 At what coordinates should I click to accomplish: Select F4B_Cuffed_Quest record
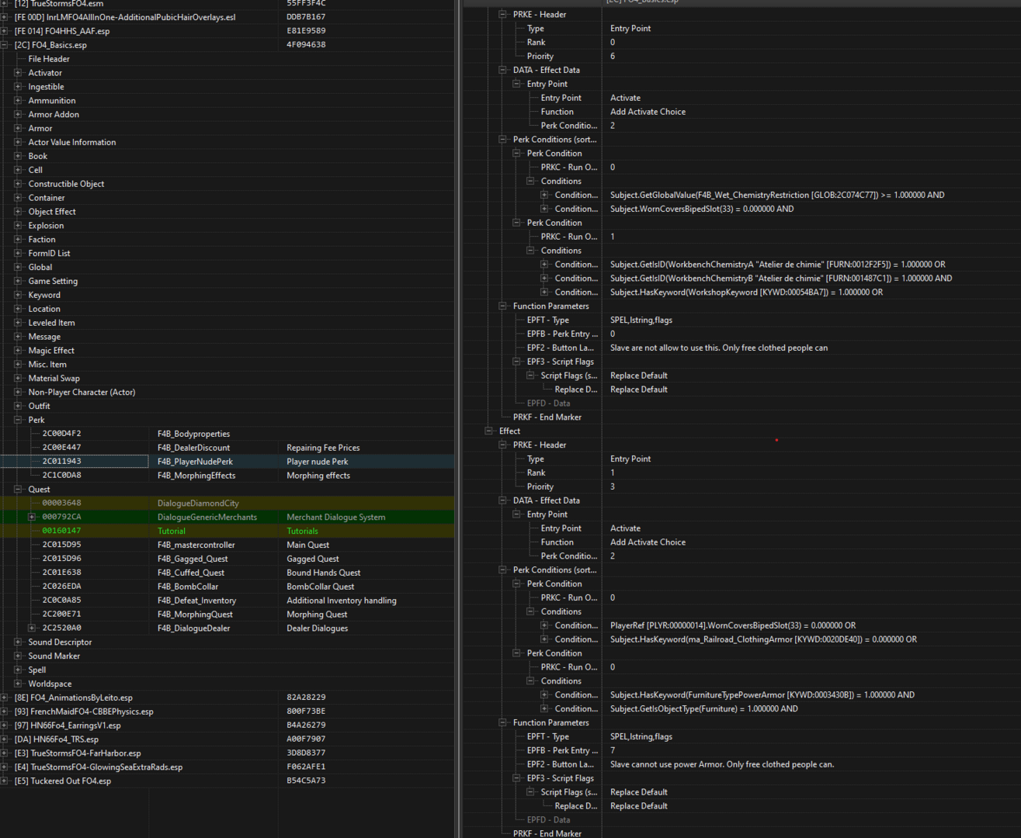click(x=227, y=573)
